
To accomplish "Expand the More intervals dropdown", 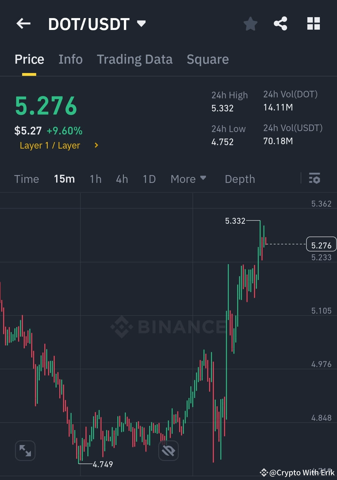I will [188, 179].
